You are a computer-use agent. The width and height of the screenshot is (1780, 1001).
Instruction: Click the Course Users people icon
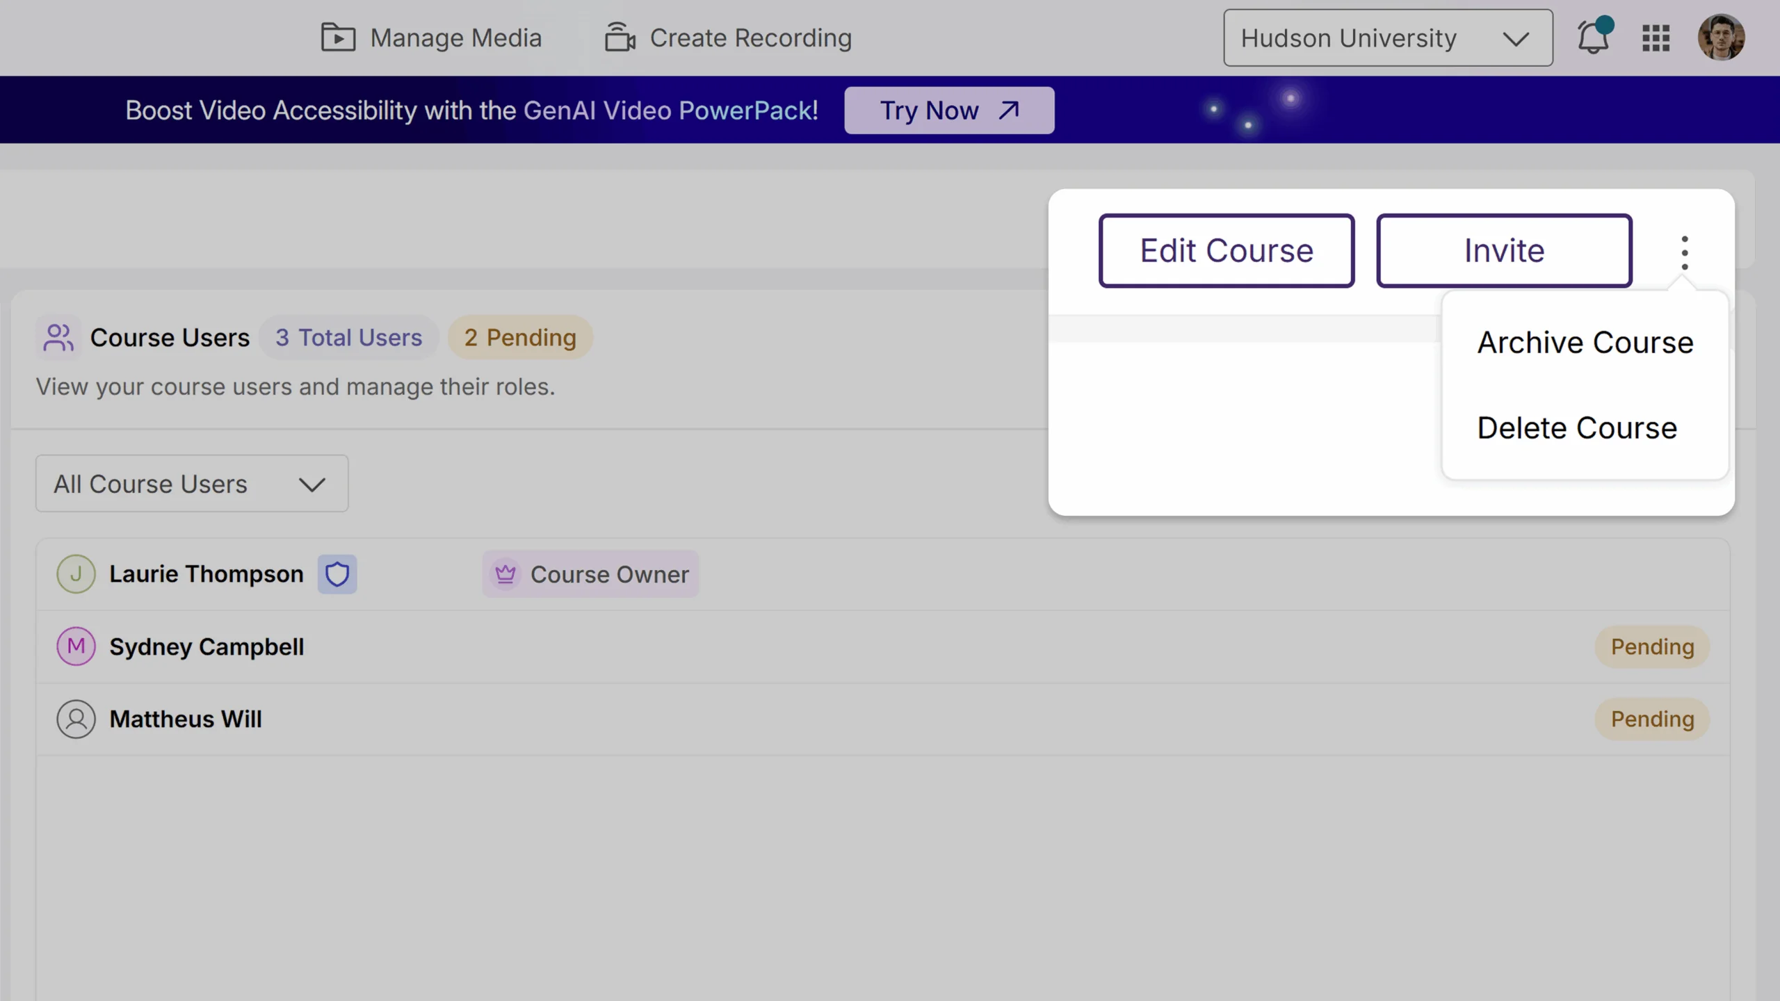click(x=58, y=338)
